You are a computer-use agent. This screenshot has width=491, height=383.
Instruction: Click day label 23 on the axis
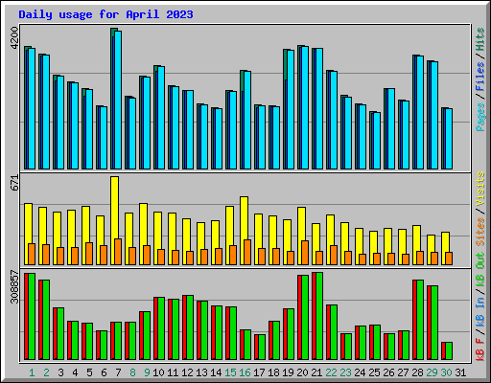point(345,372)
